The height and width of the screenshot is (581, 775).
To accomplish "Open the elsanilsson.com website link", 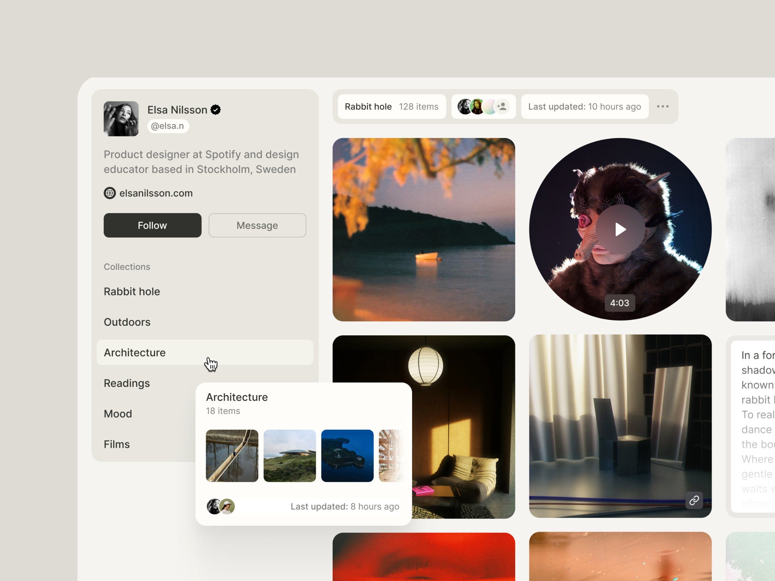I will [156, 193].
